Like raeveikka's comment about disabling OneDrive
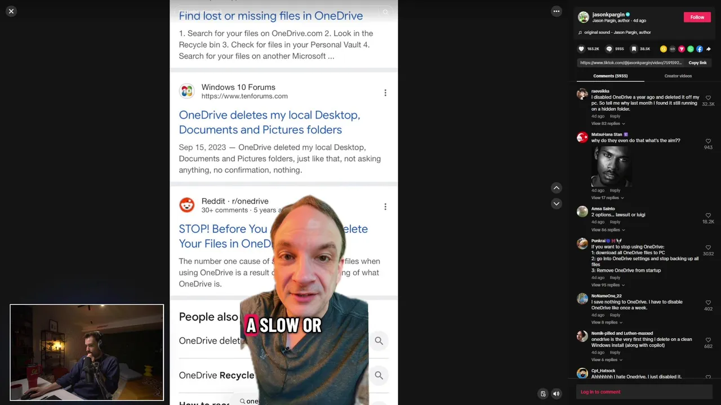This screenshot has height=405, width=721. tap(708, 98)
